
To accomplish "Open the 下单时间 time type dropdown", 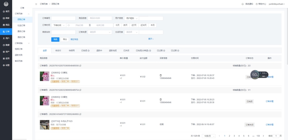I will (59, 25).
